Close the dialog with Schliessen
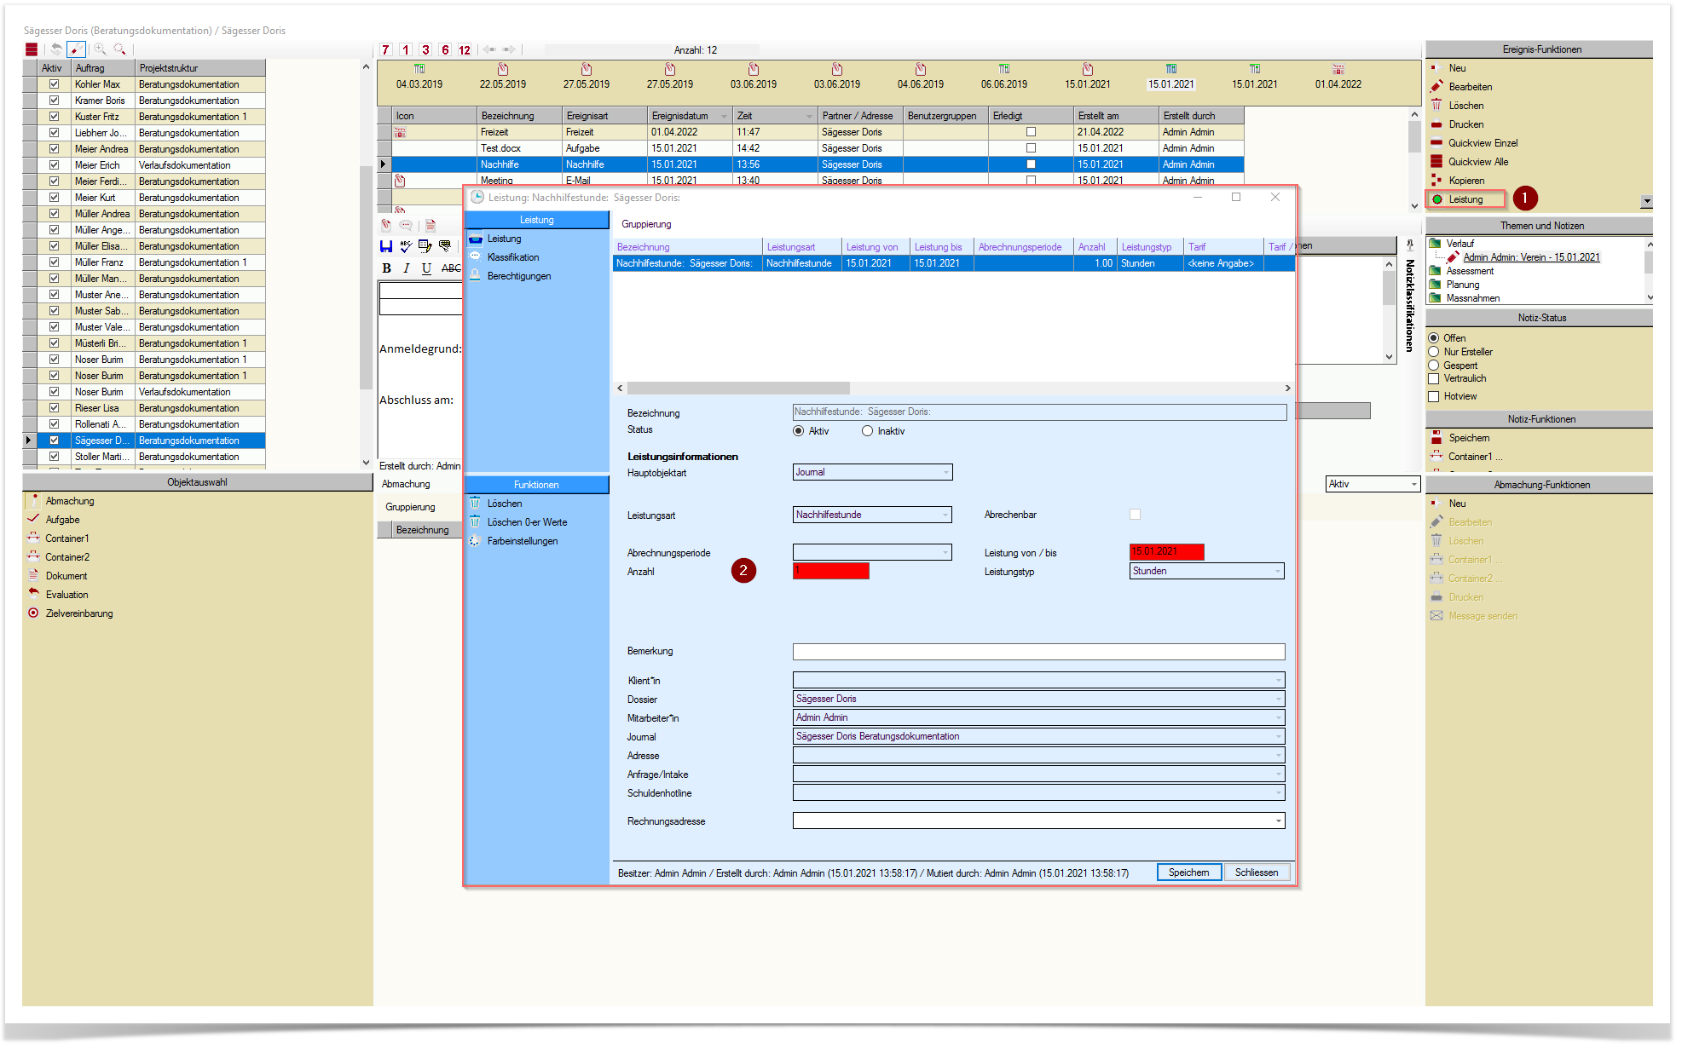 [x=1257, y=872]
